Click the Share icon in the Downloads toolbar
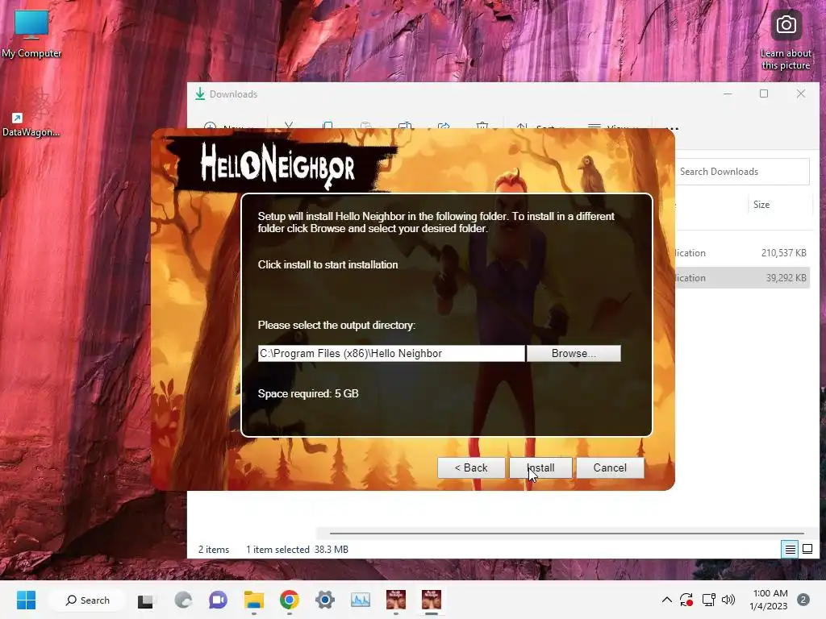This screenshot has height=619, width=826. pos(444,126)
